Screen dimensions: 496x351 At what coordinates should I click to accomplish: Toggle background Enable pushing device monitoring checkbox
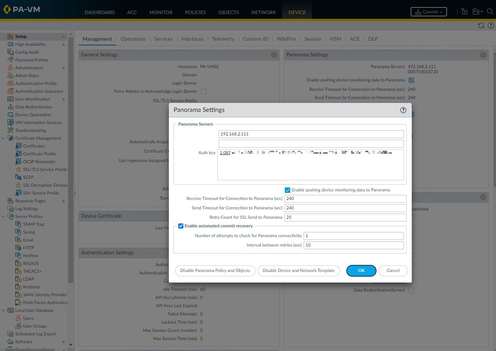point(411,80)
